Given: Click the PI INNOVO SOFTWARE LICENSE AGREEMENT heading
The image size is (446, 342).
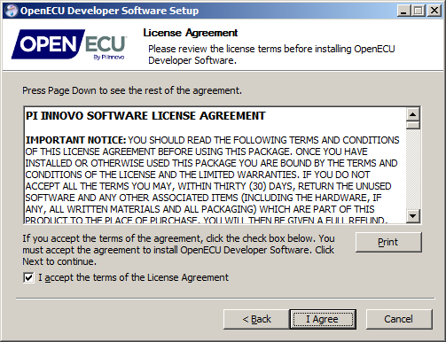Looking at the screenshot, I should click(x=145, y=116).
